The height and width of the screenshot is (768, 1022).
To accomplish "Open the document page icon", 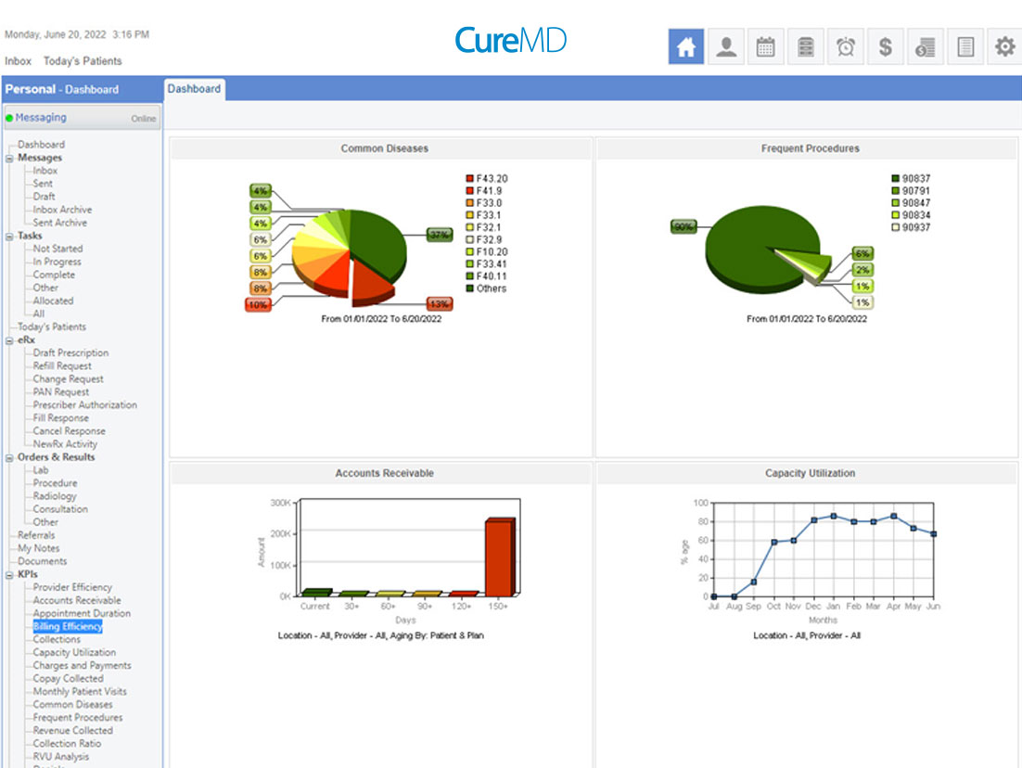I will point(965,46).
